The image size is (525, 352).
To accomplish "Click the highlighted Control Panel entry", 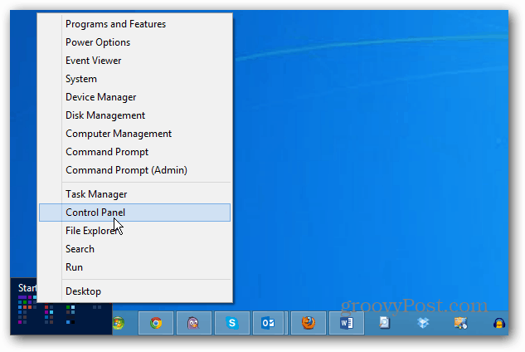I will [x=134, y=213].
